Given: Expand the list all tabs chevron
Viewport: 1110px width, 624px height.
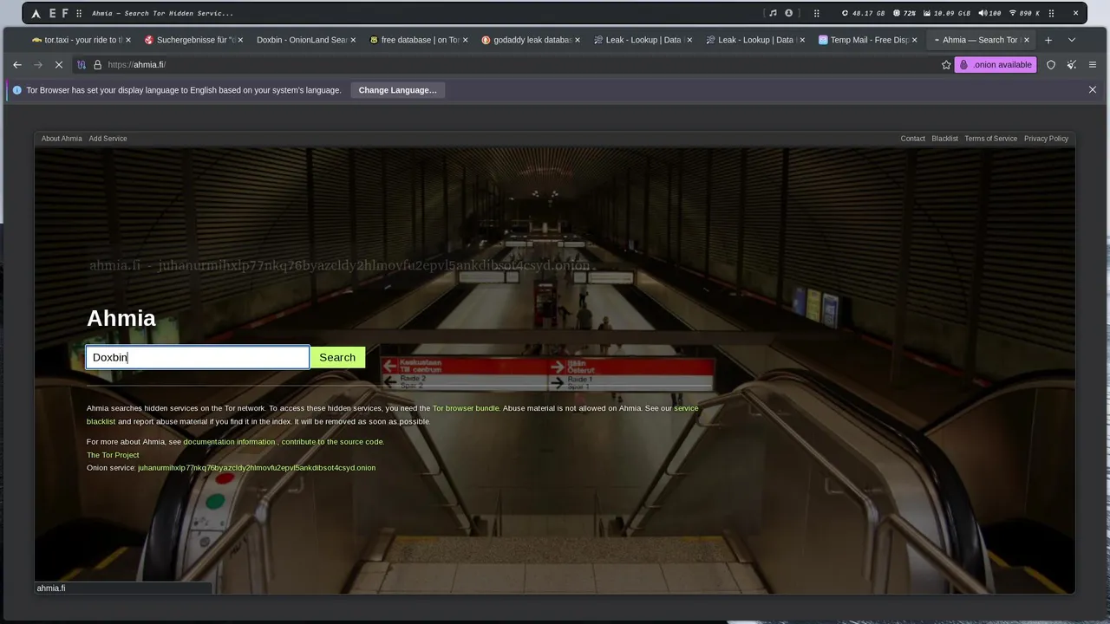Looking at the screenshot, I should pos(1072,40).
